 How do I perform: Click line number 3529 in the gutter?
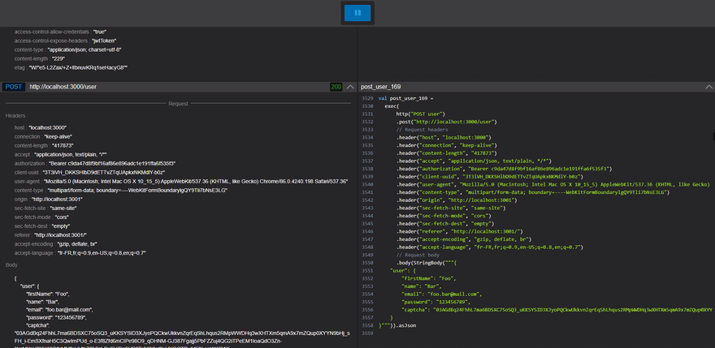(x=367, y=98)
